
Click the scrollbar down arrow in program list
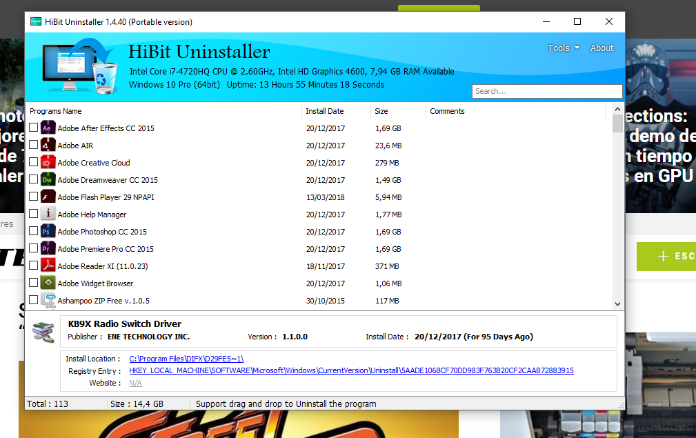617,304
